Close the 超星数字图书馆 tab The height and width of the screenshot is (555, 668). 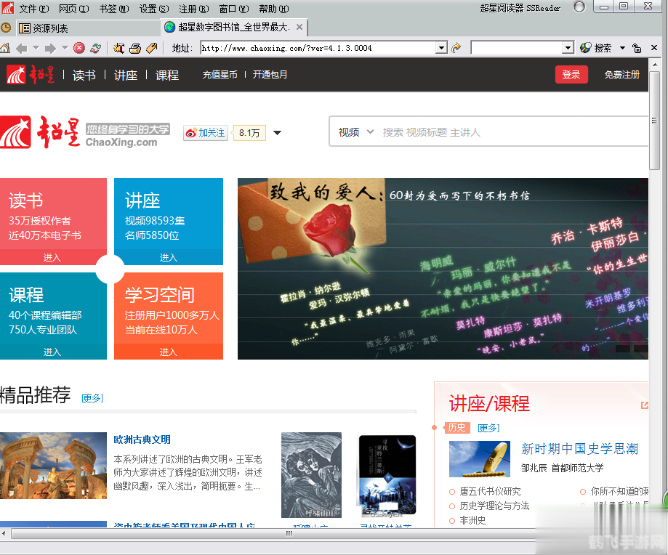299,28
